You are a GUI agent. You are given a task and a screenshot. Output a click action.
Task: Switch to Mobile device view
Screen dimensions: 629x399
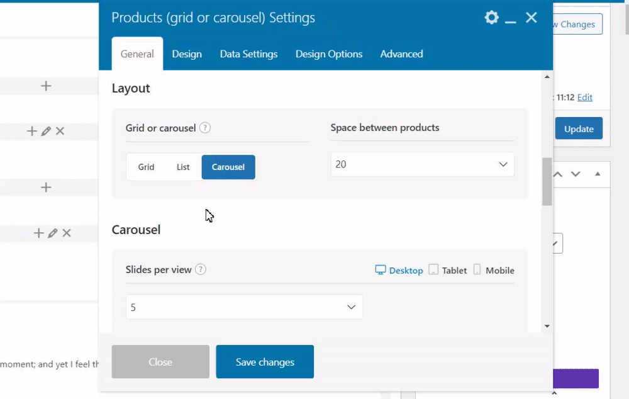tap(494, 270)
